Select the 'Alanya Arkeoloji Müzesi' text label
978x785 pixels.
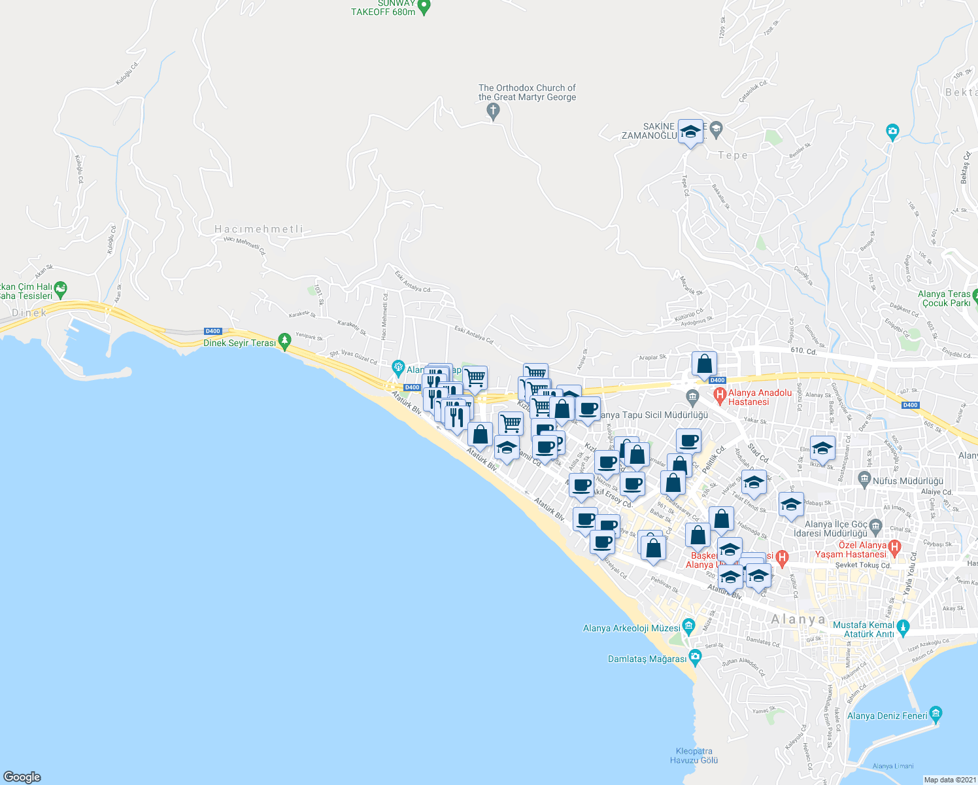[x=632, y=628]
